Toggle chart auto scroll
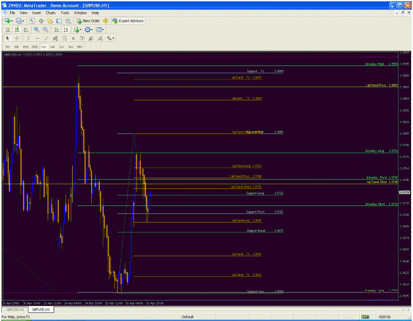This screenshot has width=413, height=321. (56, 30)
